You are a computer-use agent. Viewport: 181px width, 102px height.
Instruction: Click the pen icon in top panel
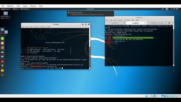172,9
